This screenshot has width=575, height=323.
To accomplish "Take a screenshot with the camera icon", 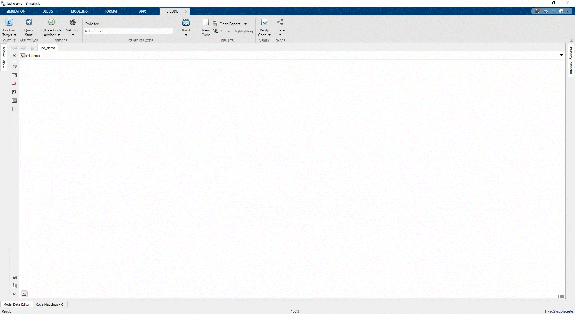I will pyautogui.click(x=14, y=277).
